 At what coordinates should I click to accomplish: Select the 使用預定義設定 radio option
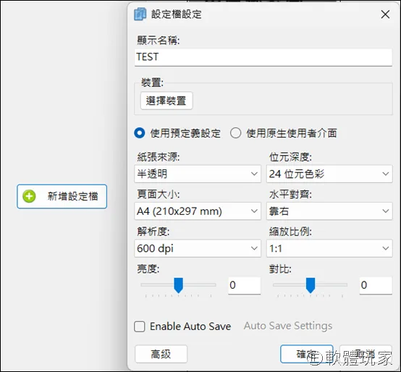pos(140,133)
